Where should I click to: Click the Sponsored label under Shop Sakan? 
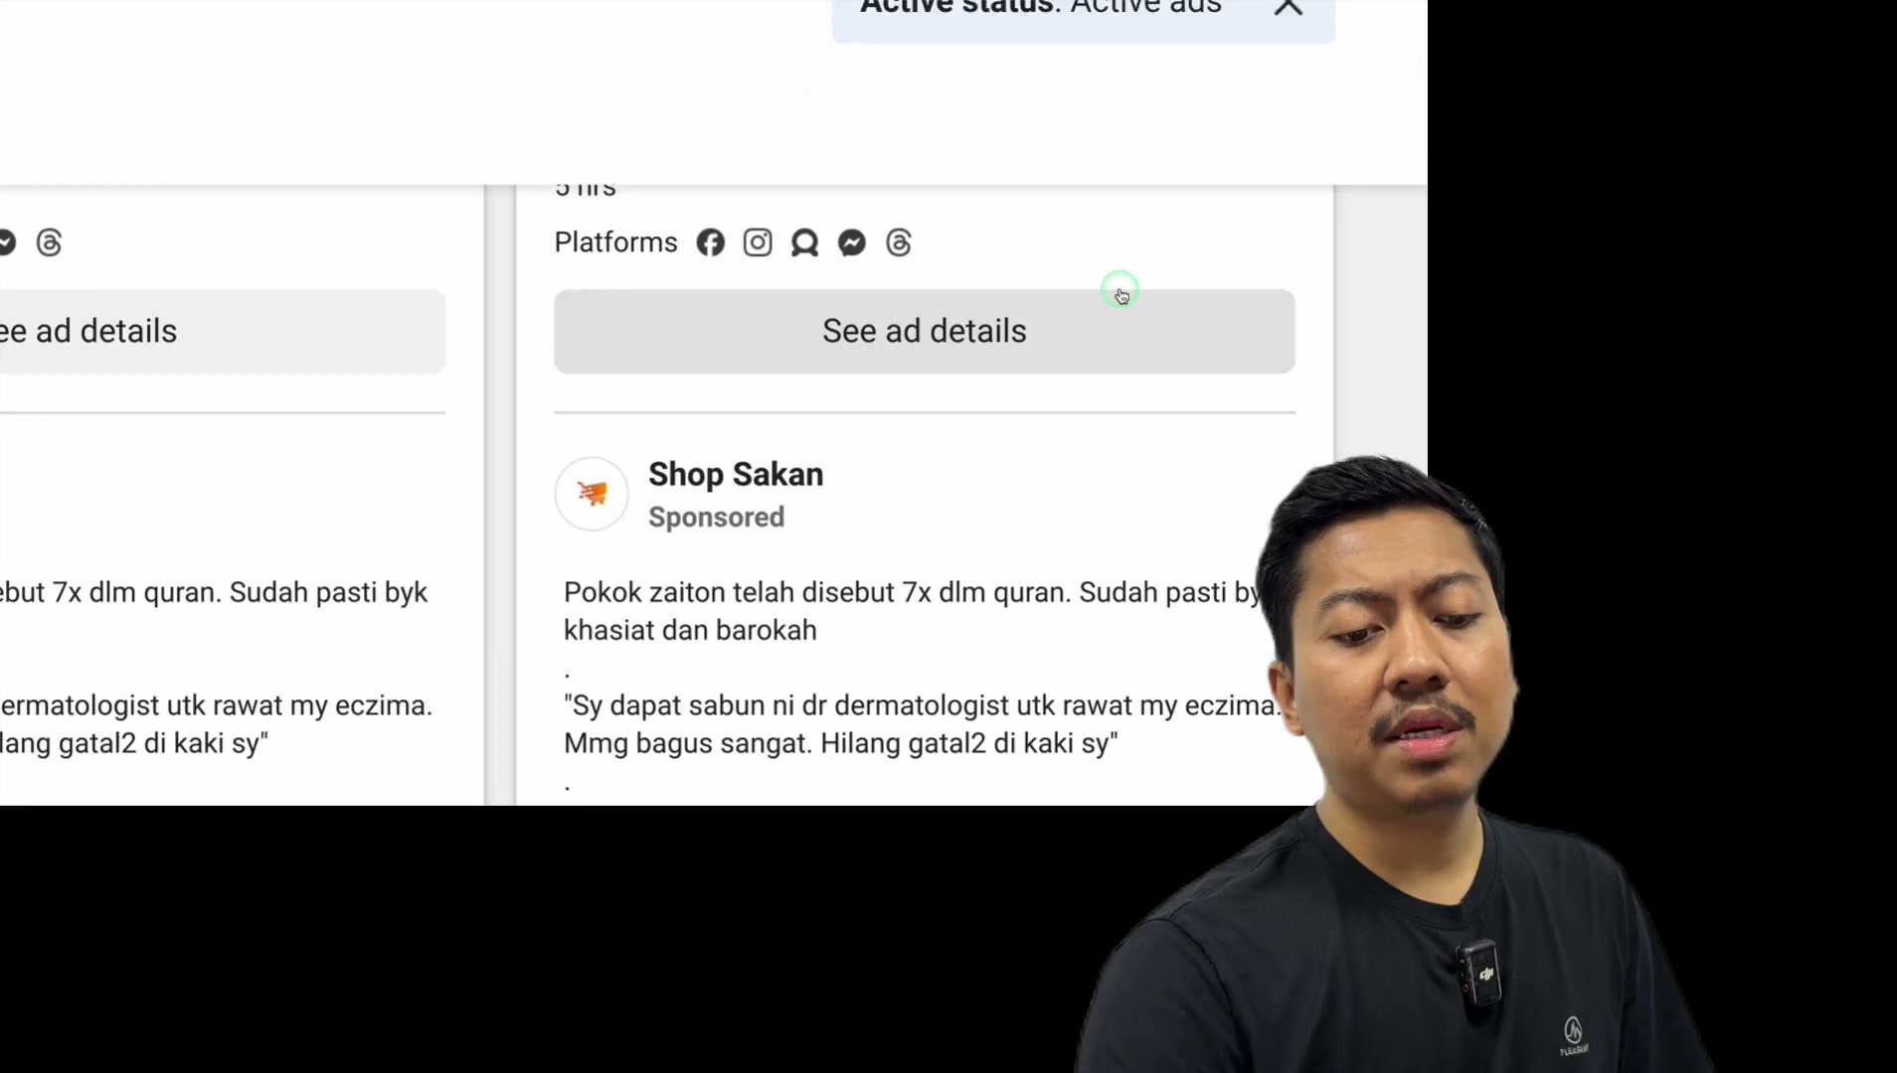tap(716, 518)
